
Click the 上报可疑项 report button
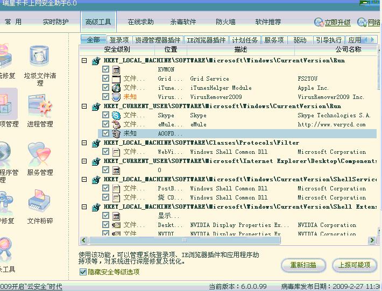pos(354,265)
